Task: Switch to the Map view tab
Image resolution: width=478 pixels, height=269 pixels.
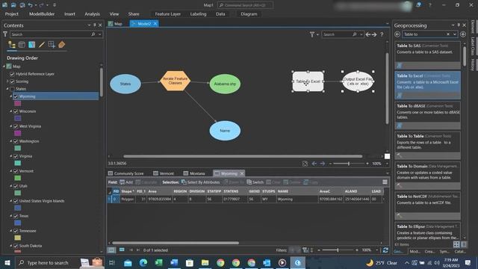Action: (115, 23)
